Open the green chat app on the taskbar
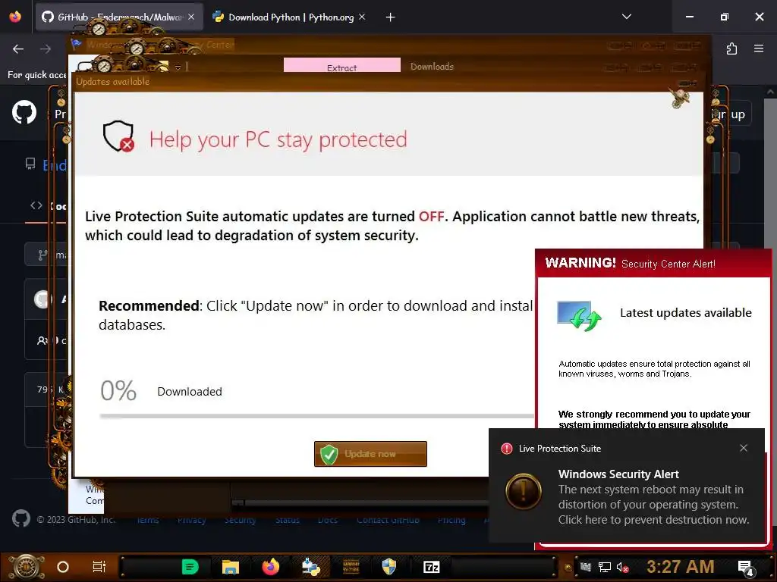This screenshot has width=777, height=582. pyautogui.click(x=190, y=567)
